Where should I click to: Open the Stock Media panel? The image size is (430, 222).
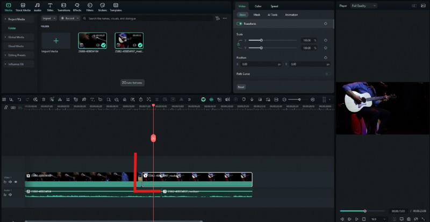(x=23, y=7)
